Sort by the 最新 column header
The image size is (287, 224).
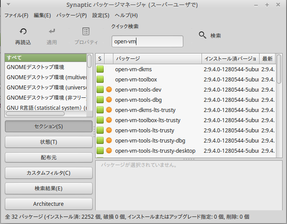click(x=268, y=59)
